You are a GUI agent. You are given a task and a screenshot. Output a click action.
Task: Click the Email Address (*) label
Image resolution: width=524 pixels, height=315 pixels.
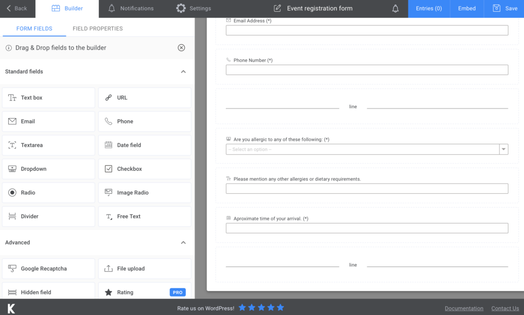click(x=252, y=21)
